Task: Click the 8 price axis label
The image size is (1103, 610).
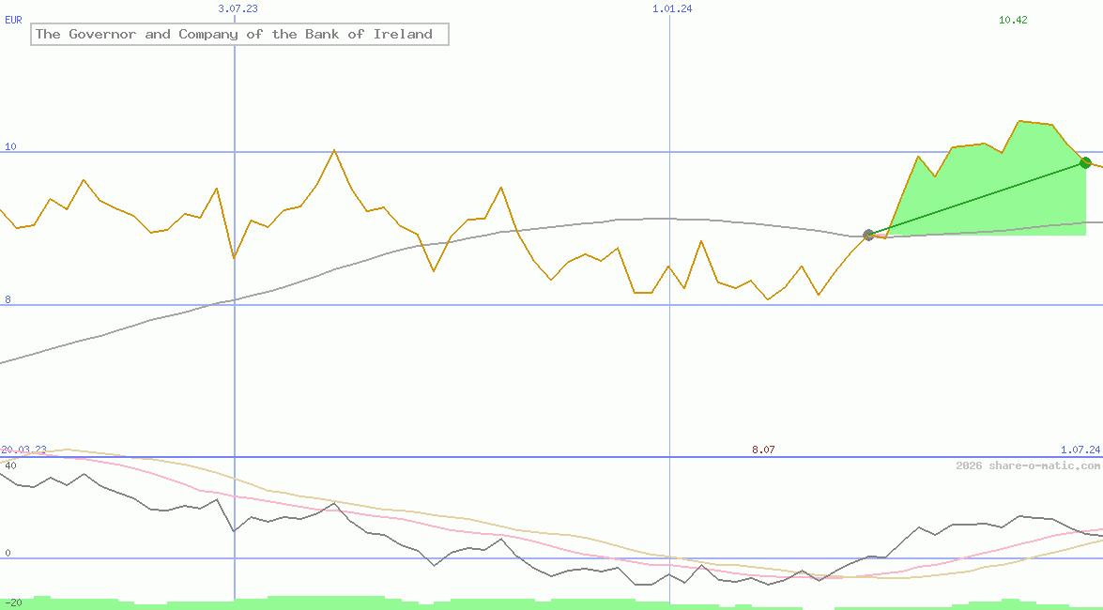Action: tap(8, 299)
